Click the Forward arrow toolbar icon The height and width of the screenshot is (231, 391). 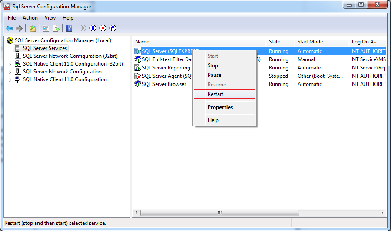point(19,28)
